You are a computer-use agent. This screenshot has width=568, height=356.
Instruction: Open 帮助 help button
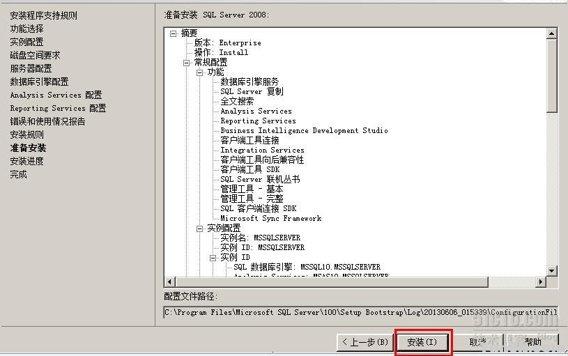532,342
